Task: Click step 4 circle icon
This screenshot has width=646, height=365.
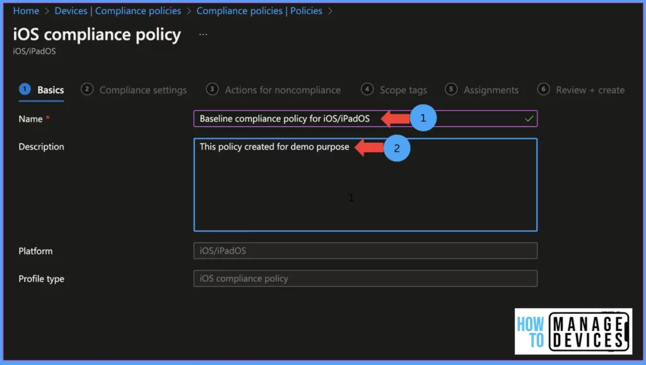Action: pyautogui.click(x=367, y=89)
